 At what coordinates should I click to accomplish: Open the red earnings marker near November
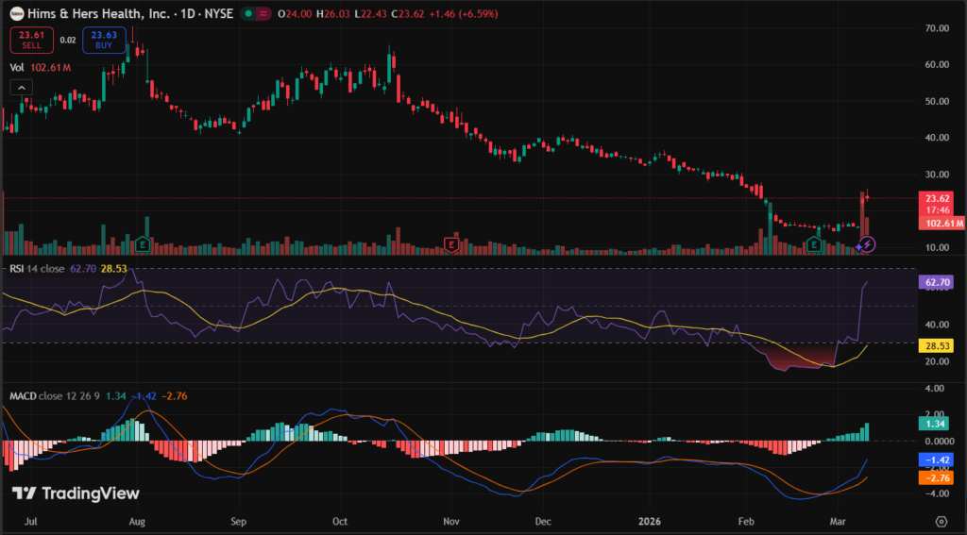(451, 244)
